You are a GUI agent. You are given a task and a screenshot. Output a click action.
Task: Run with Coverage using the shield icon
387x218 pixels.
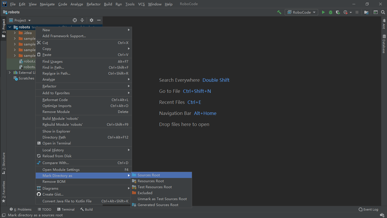(x=338, y=12)
